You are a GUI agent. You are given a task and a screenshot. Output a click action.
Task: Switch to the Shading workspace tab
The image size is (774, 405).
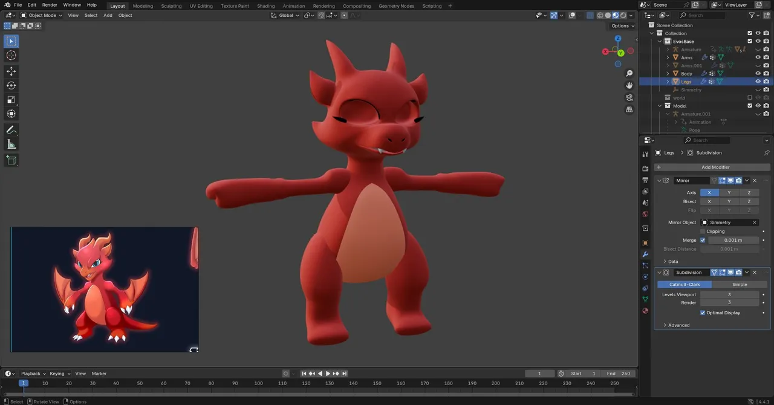[265, 5]
